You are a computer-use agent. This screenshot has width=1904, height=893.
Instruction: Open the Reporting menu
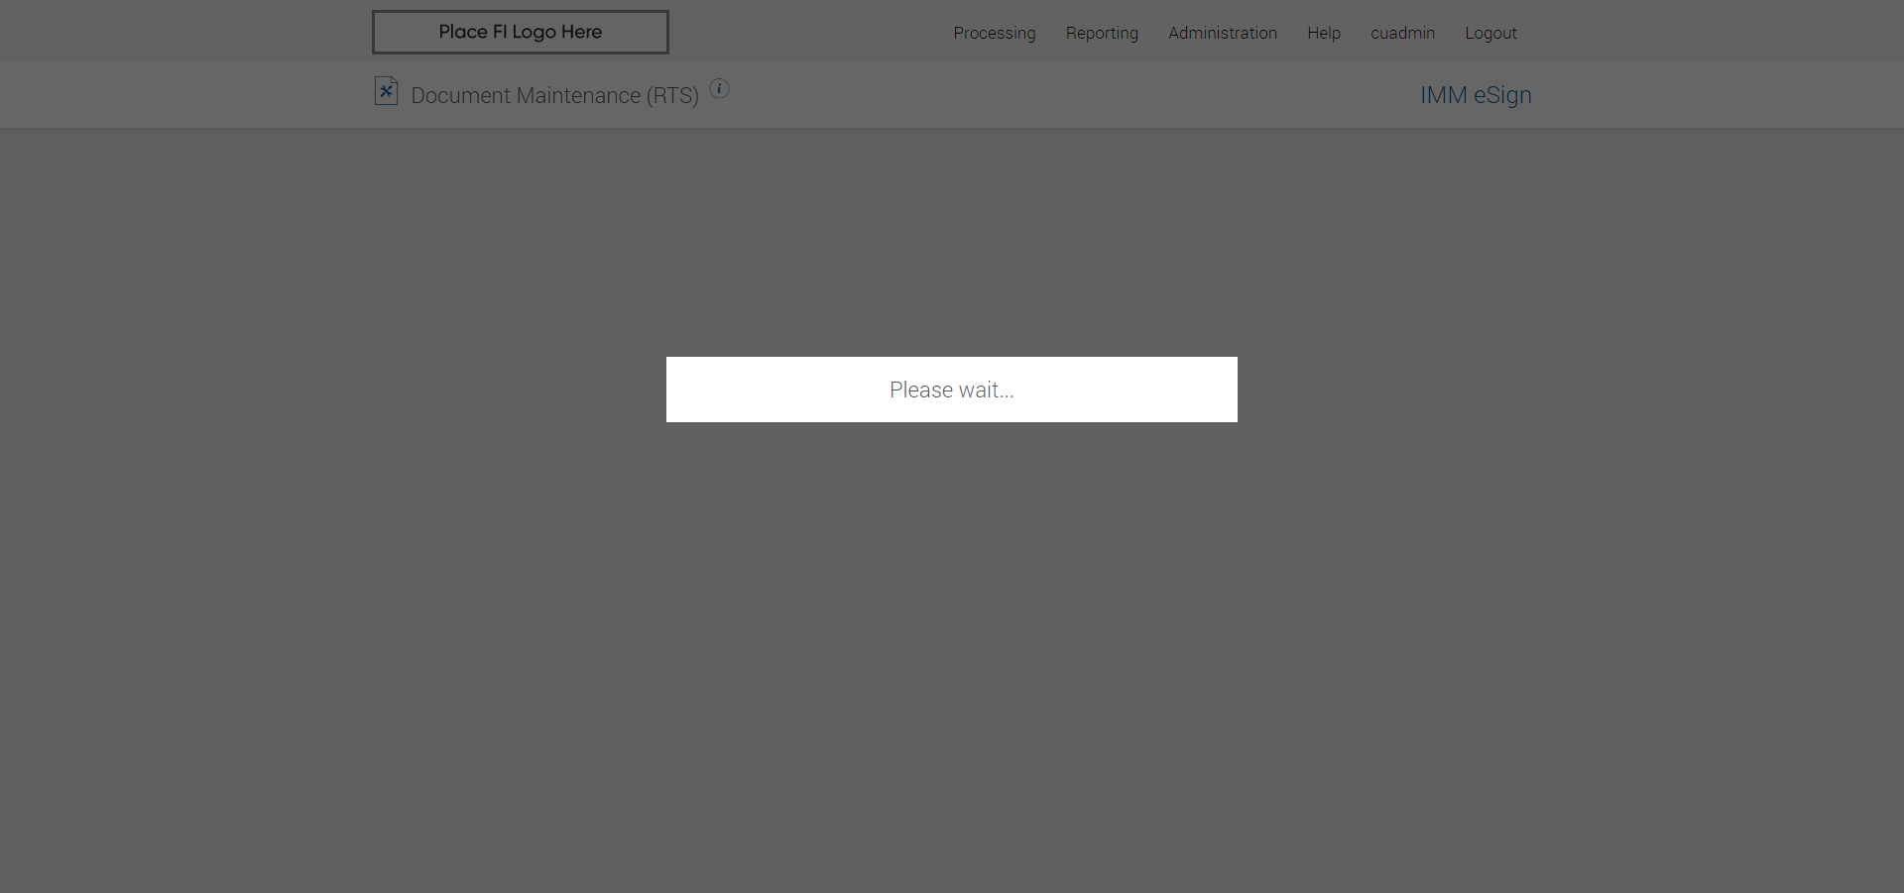click(1102, 33)
